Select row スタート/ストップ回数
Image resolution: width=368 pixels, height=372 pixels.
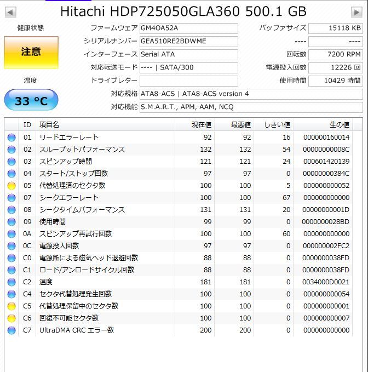coord(179,174)
